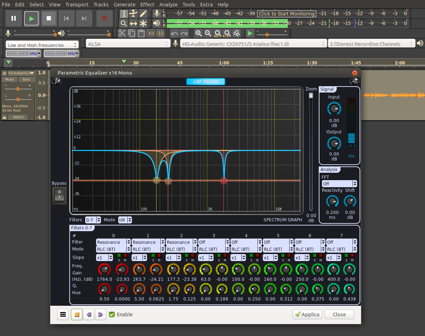Click the track Select button
The height and width of the screenshot is (336, 425).
pos(18,117)
